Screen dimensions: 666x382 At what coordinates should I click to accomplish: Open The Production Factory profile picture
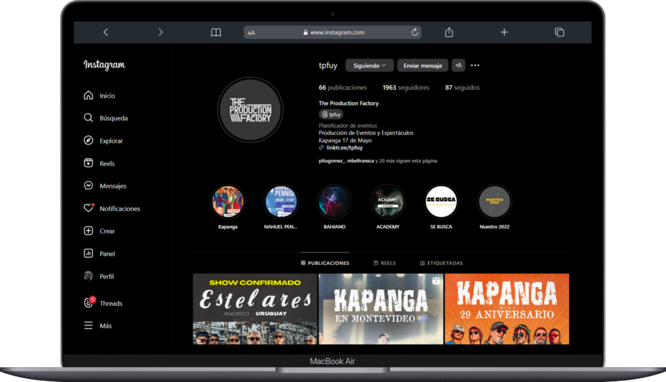click(x=250, y=110)
